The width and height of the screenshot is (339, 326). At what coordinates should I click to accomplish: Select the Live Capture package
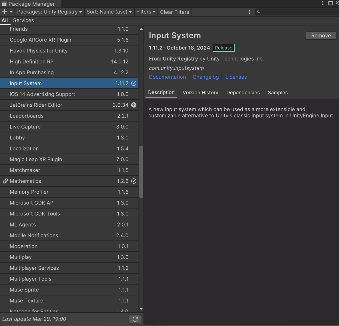pos(69,127)
